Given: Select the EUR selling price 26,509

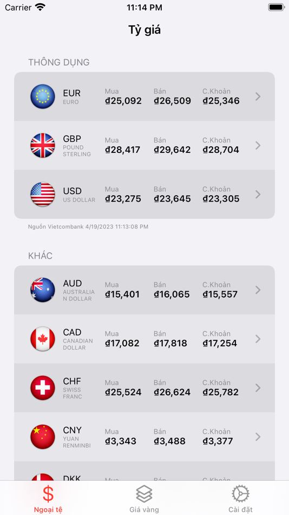Looking at the screenshot, I should pos(172,101).
